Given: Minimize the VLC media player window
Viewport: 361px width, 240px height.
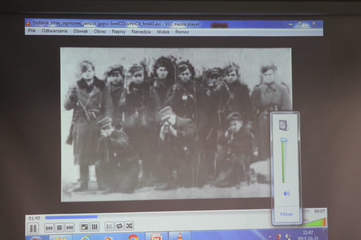Looking at the screenshot, I should point(290,24).
